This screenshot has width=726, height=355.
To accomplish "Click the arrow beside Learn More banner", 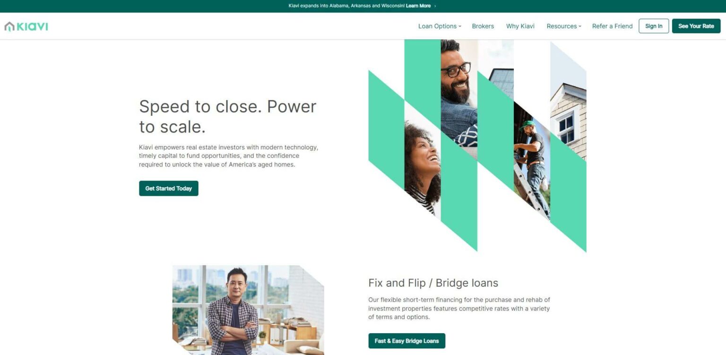I will click(x=435, y=6).
